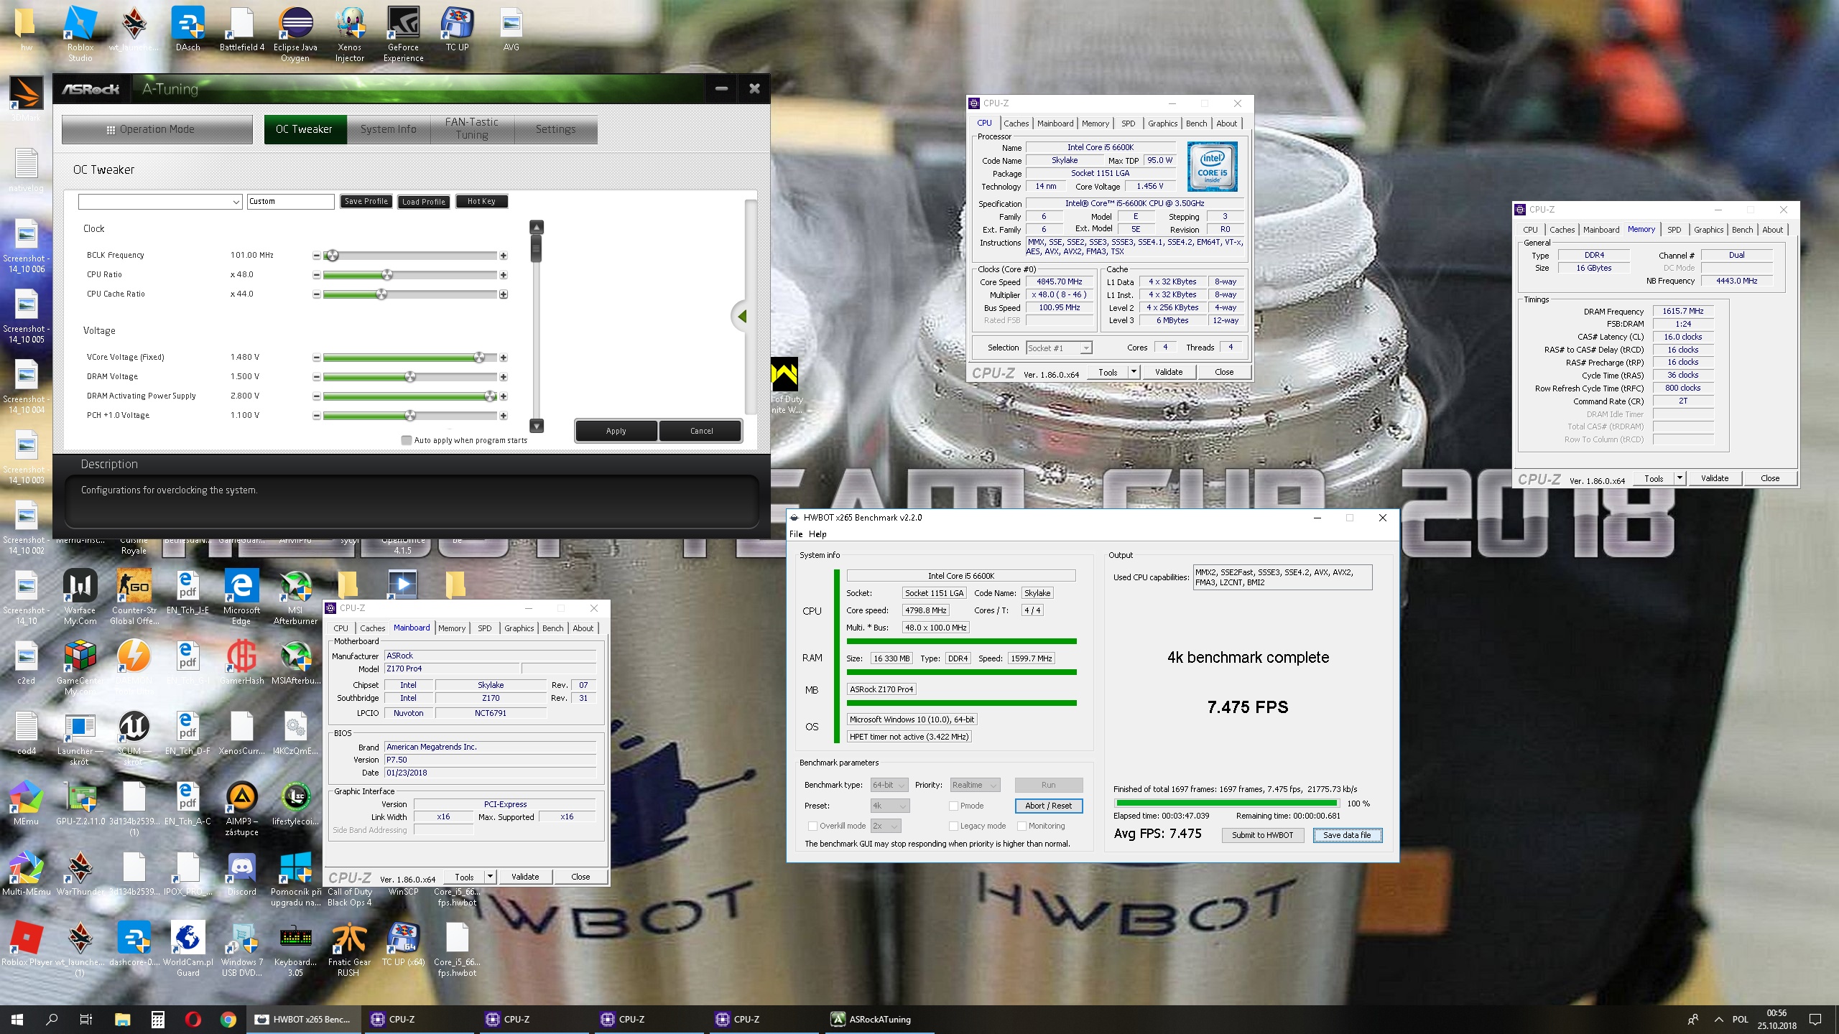
Task: Open Calculator from taskbar
Action: tap(158, 1019)
